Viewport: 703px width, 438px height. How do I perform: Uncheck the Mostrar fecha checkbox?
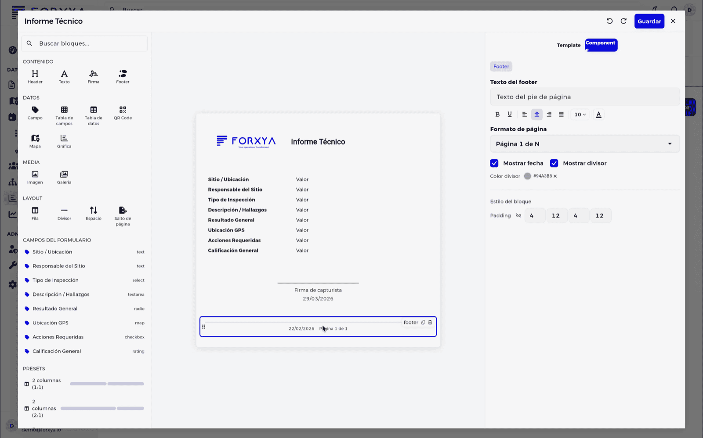(494, 163)
